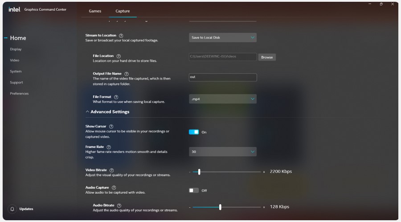Restore the Graphics Command Center window
This screenshot has width=401, height=222.
click(x=381, y=4)
